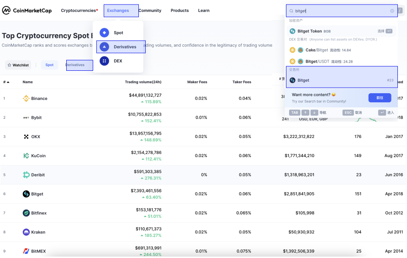Click the Bitget logo in table
Screen dimensions: 407x258
pos(26,194)
